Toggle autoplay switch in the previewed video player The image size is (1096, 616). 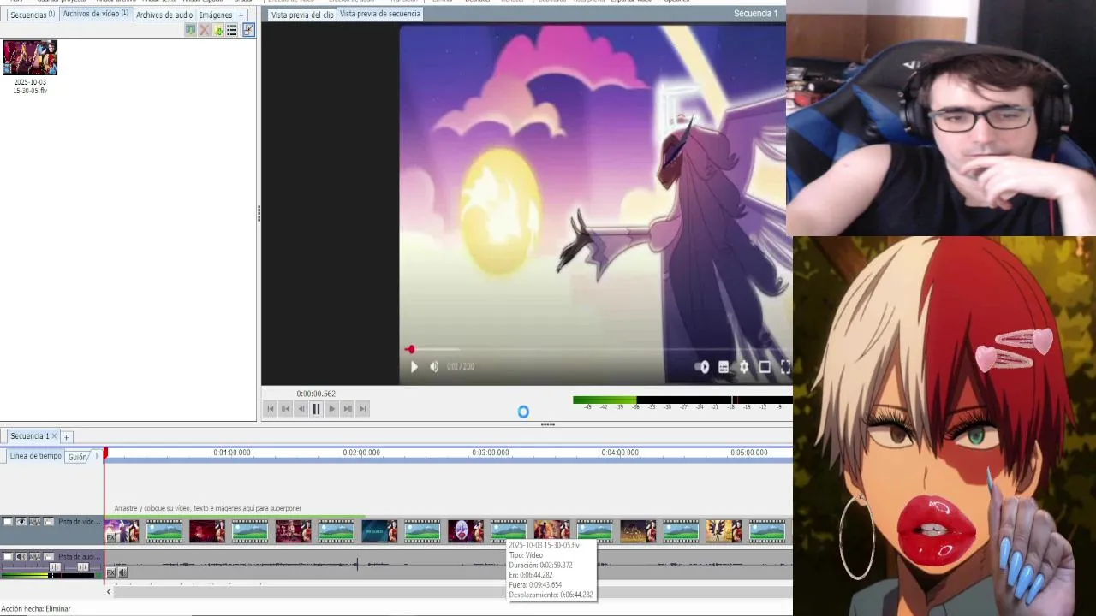tap(703, 367)
